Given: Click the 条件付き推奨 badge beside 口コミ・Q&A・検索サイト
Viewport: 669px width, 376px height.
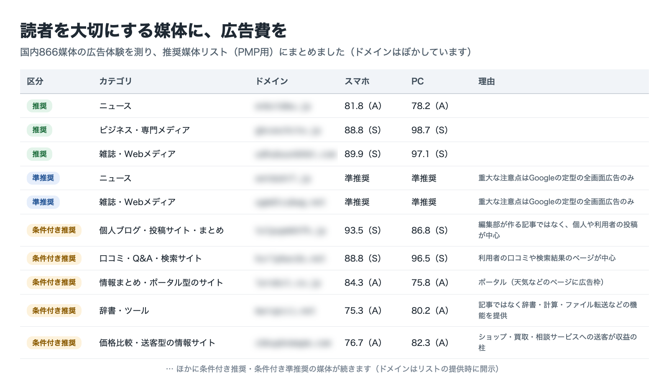Looking at the screenshot, I should 54,259.
